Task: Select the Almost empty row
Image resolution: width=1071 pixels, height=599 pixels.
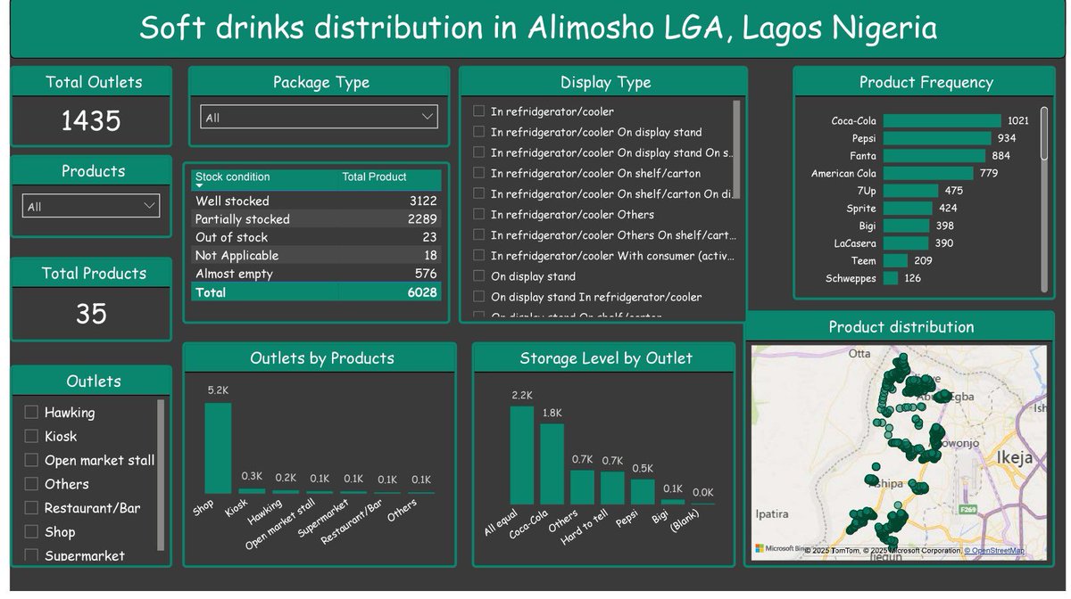Action: [x=317, y=274]
